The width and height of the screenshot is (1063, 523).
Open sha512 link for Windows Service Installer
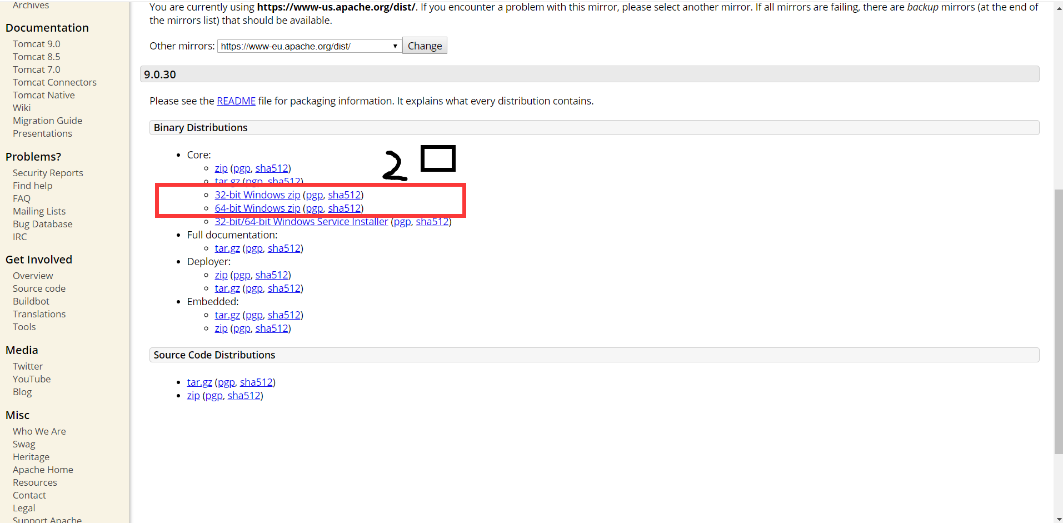[x=432, y=221]
